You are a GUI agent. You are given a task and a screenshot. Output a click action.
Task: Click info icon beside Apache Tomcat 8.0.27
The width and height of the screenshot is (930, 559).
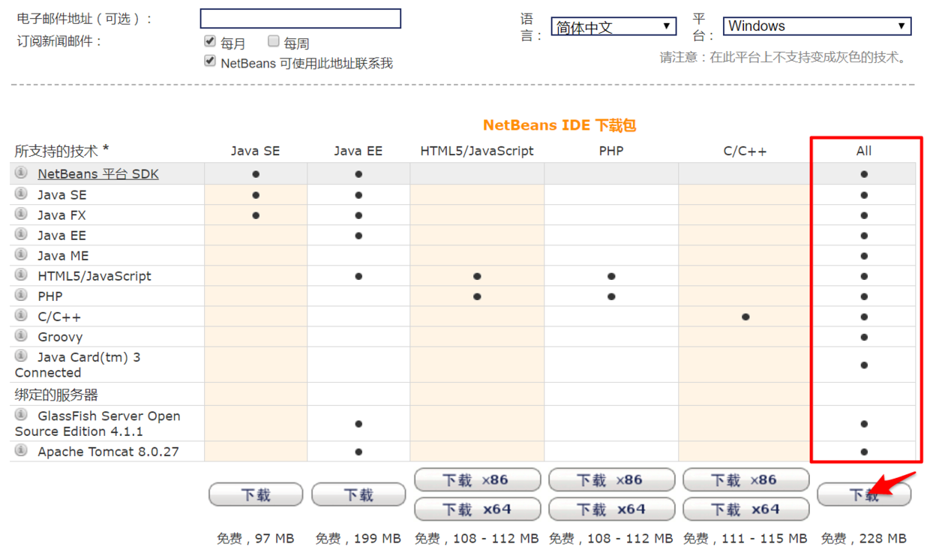pos(21,450)
